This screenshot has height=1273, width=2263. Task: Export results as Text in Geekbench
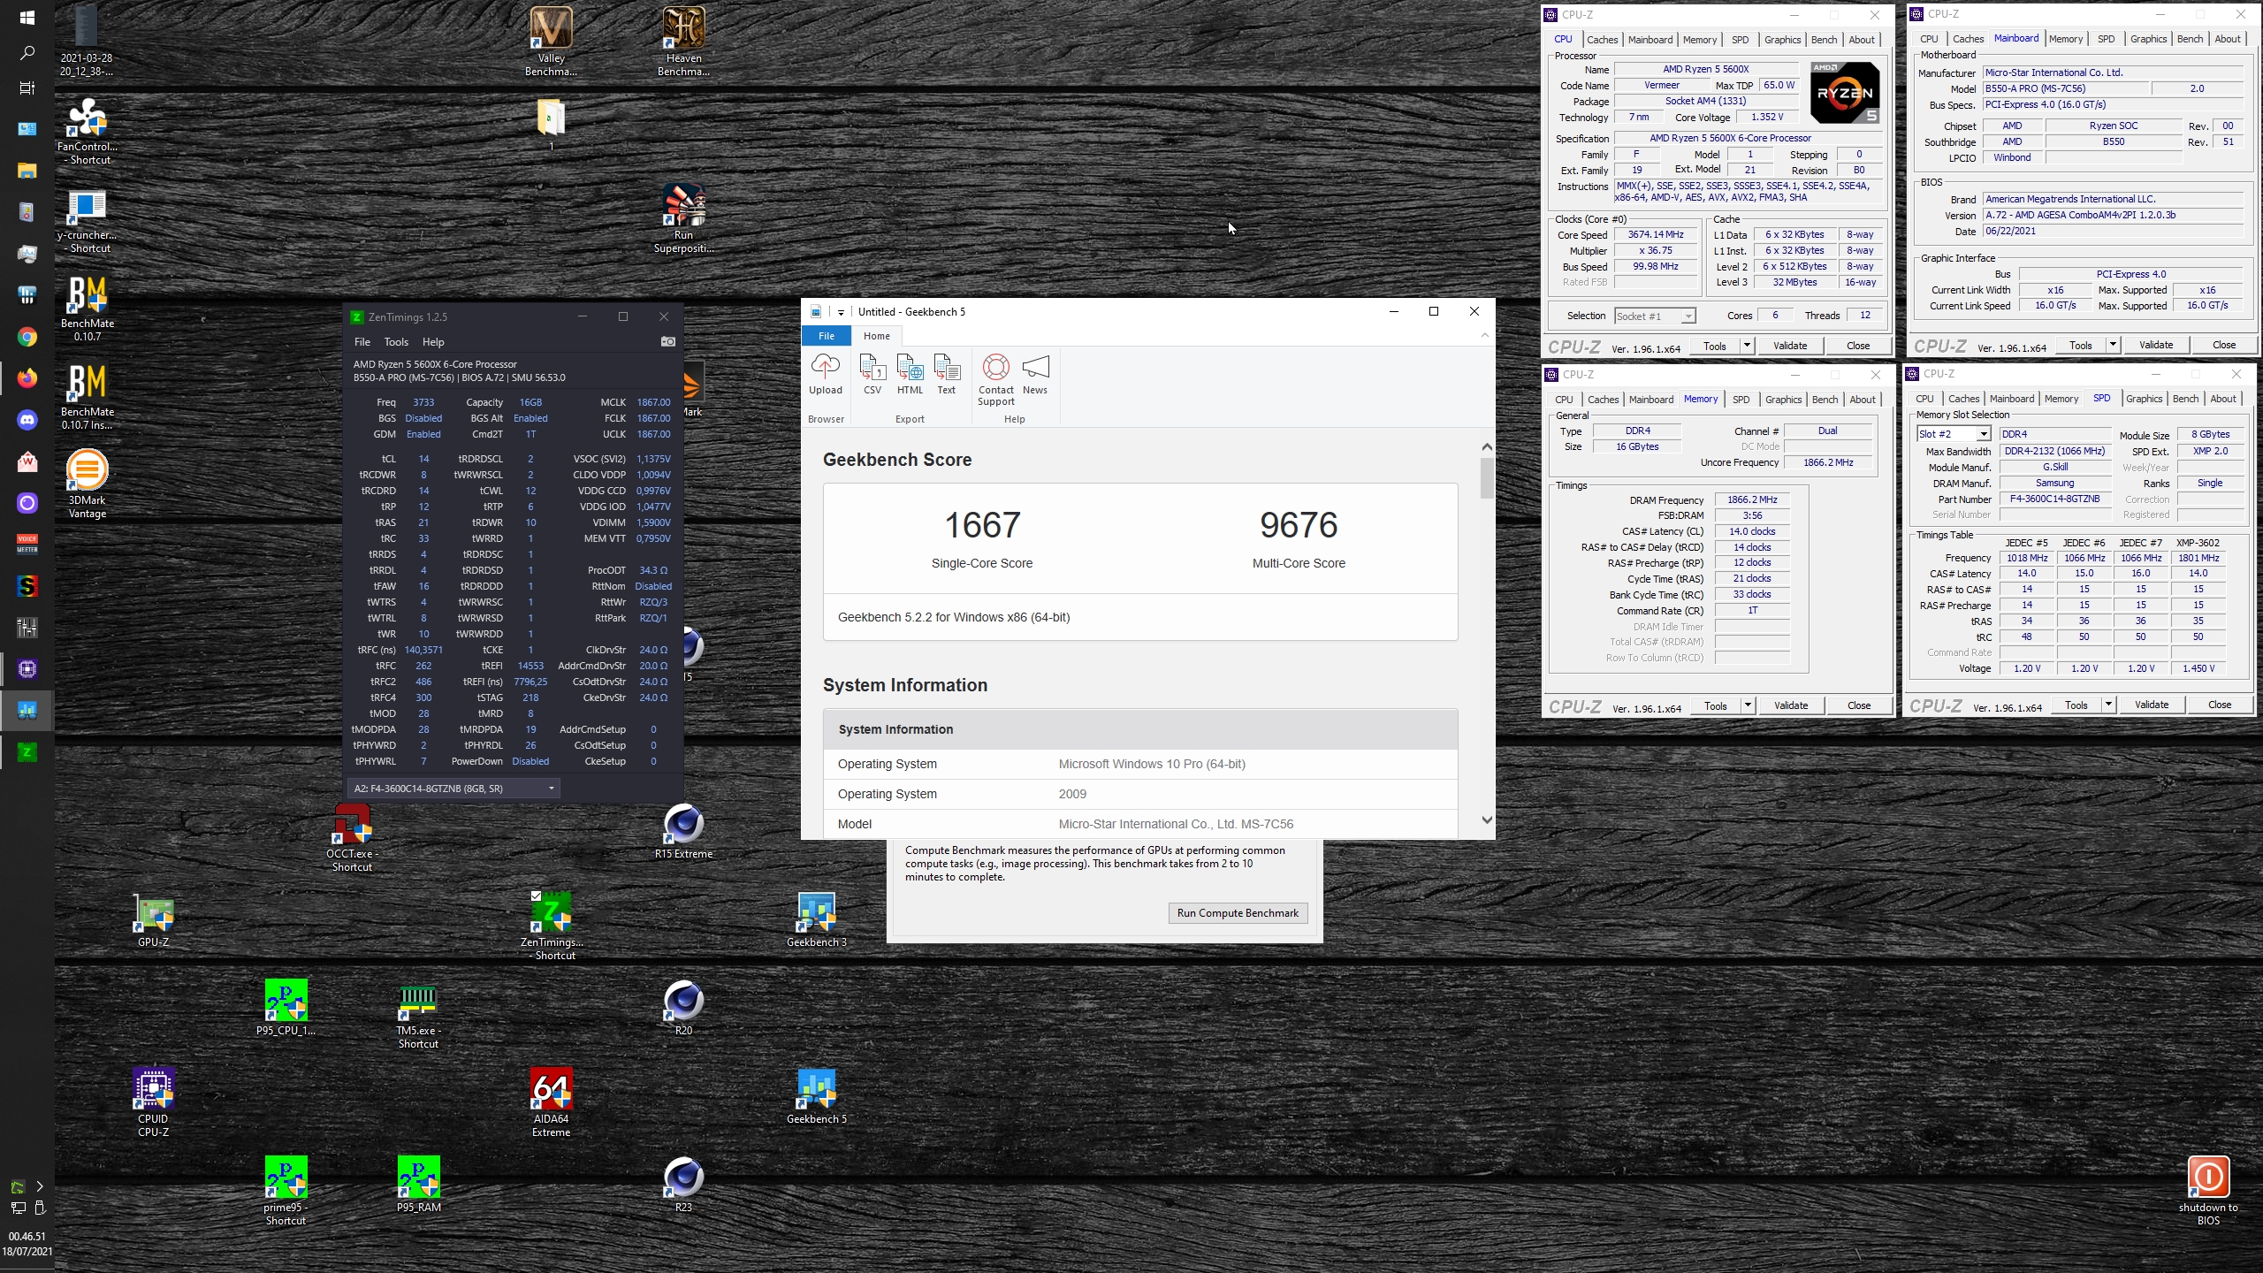point(946,375)
